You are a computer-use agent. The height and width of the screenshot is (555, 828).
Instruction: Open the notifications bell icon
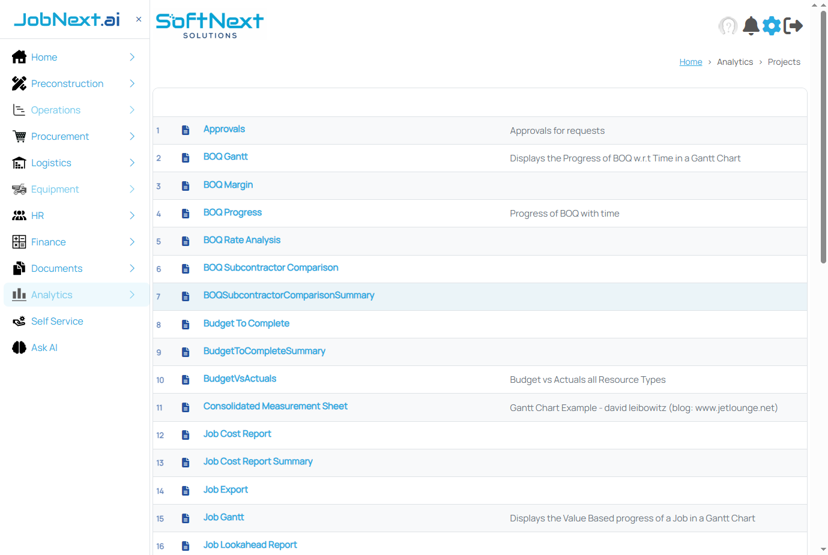(750, 26)
